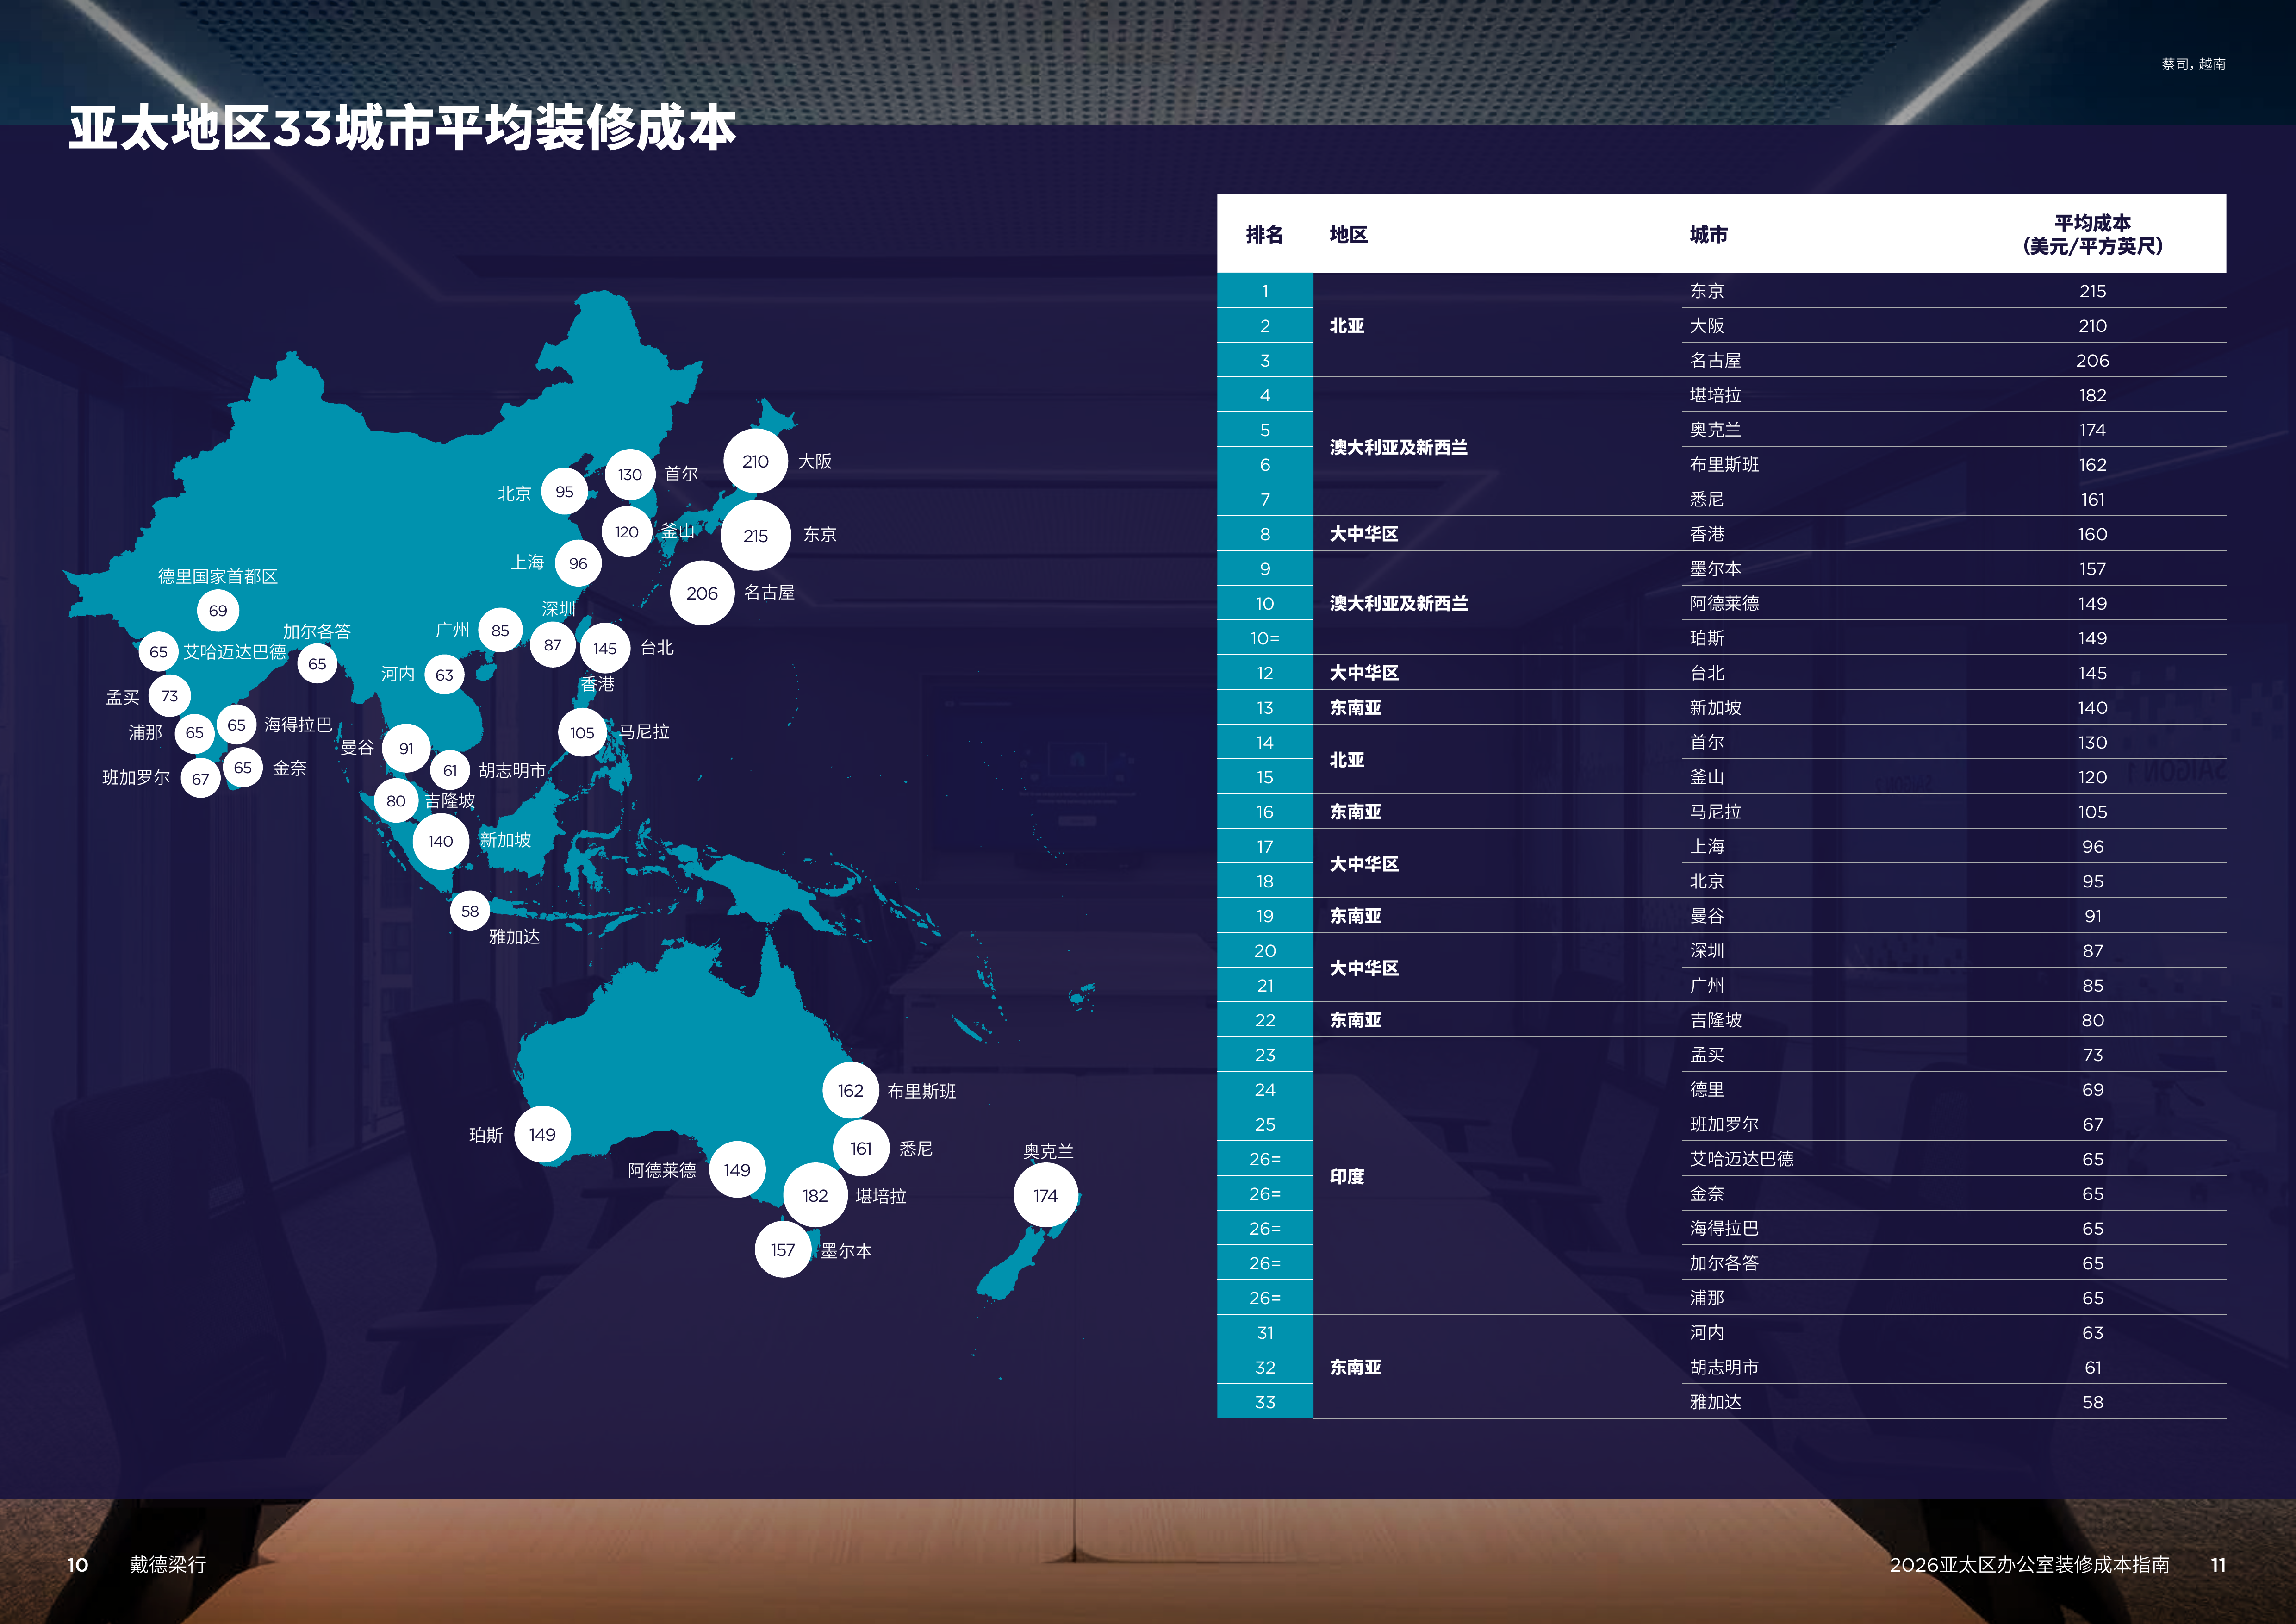Select the 新加坡 cell in table

tap(1716, 708)
